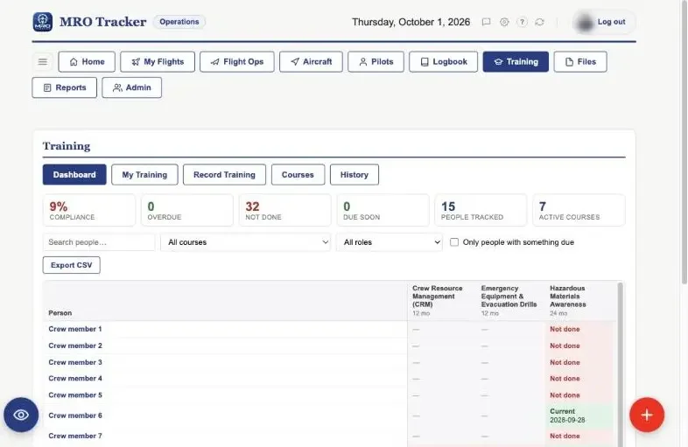This screenshot has height=447, width=688.
Task: Click the blue eye floating button
Action: click(x=21, y=415)
